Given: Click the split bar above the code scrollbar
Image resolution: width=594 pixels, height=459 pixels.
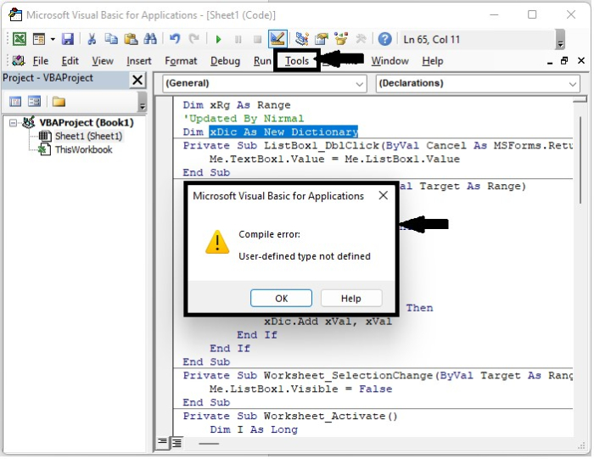Looking at the screenshot, I should pos(580,99).
